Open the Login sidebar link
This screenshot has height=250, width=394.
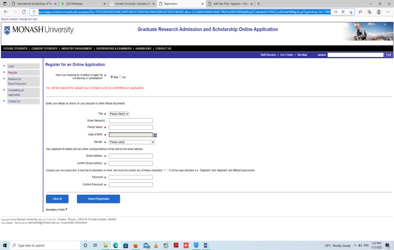point(11,66)
